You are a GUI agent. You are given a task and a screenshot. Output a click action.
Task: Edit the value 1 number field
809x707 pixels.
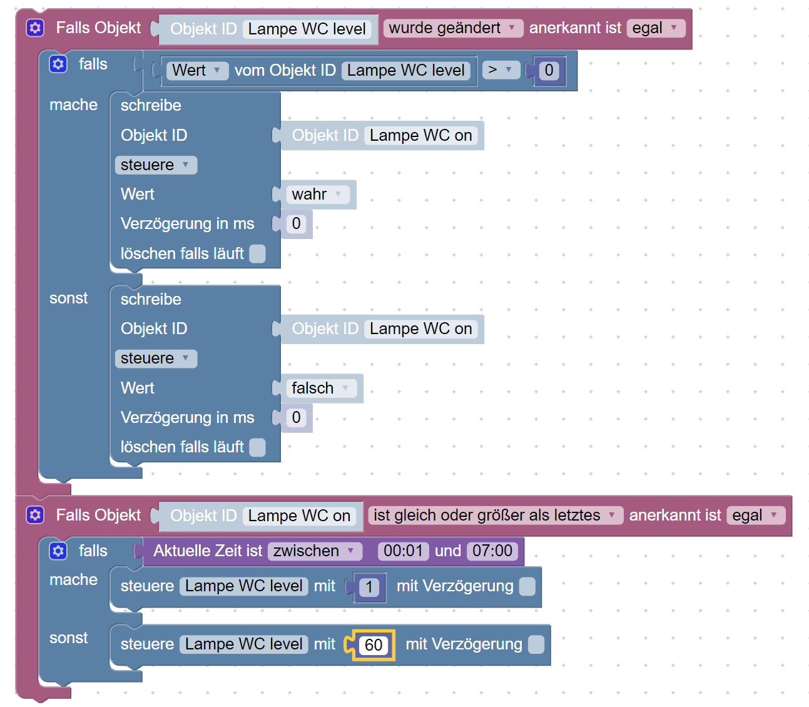(x=369, y=587)
